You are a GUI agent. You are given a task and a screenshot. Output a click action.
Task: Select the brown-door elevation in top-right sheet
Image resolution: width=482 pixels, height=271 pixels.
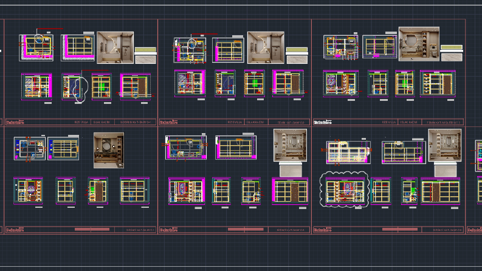point(438,84)
